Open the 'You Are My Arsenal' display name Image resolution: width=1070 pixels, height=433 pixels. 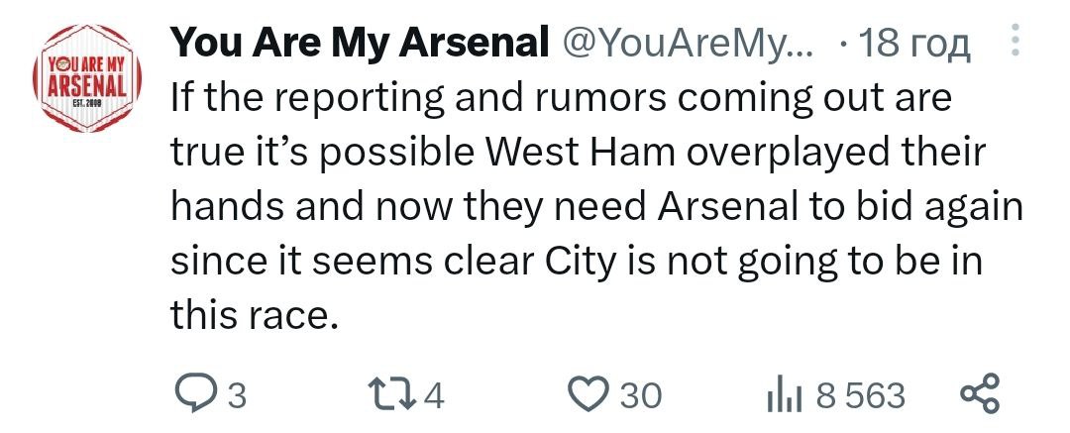click(361, 43)
